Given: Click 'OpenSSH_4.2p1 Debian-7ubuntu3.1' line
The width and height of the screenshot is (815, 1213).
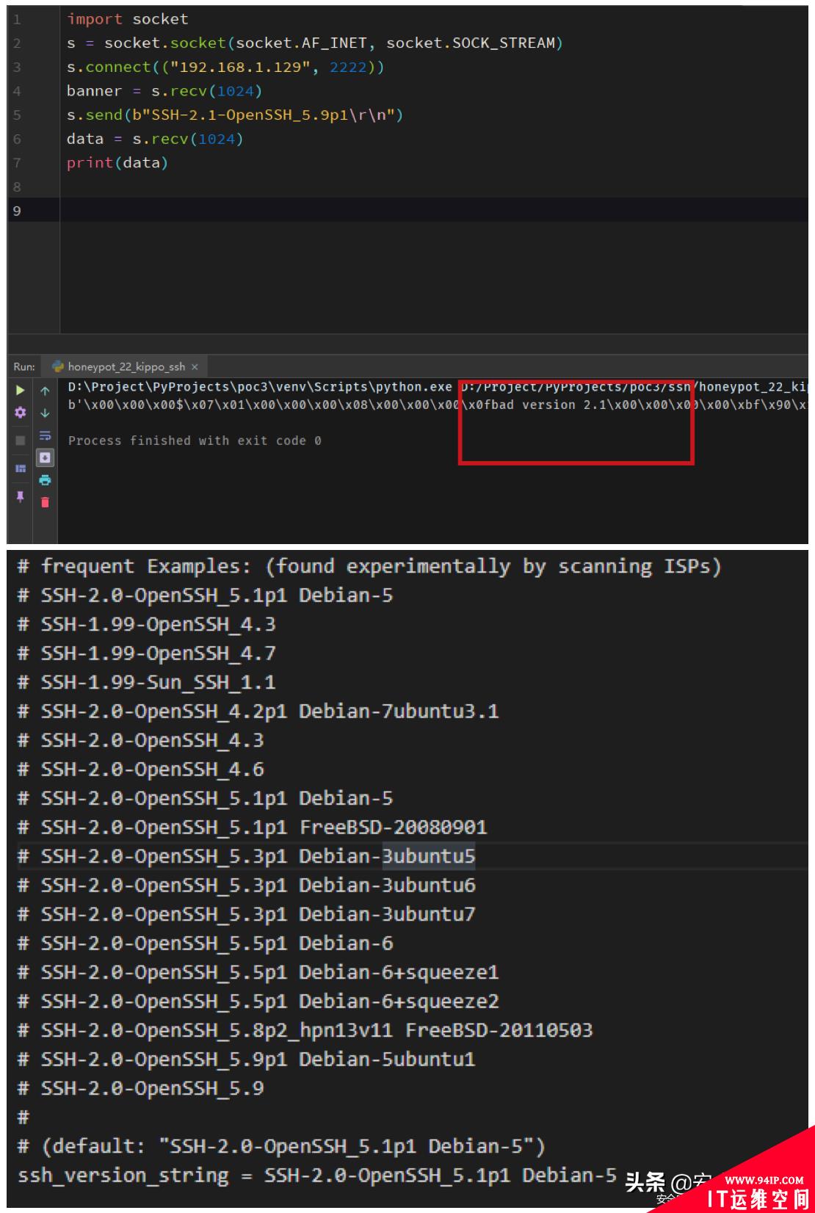Looking at the screenshot, I should [258, 711].
